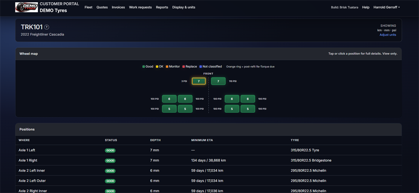Click the 'Build: Brisk Tuatara' label
Viewport: 419px width, 193px height.
pyautogui.click(x=344, y=7)
